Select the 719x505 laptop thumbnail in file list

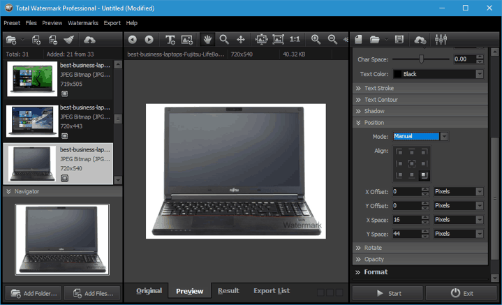[x=32, y=79]
